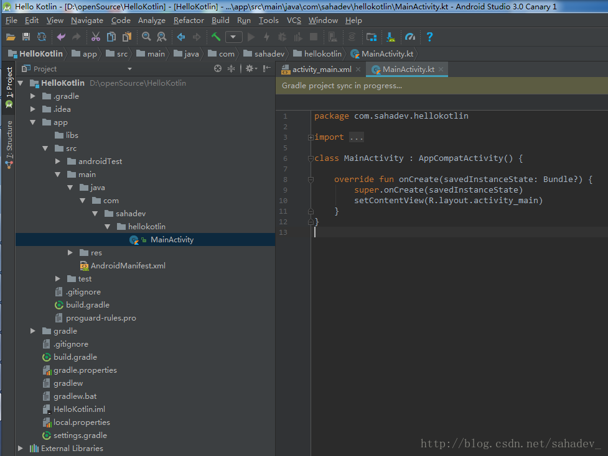The width and height of the screenshot is (608, 456).
Task: Open the Build menu
Action: (220, 21)
